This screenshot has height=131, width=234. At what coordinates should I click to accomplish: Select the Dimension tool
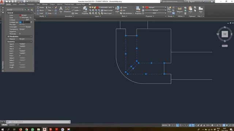point(67,9)
